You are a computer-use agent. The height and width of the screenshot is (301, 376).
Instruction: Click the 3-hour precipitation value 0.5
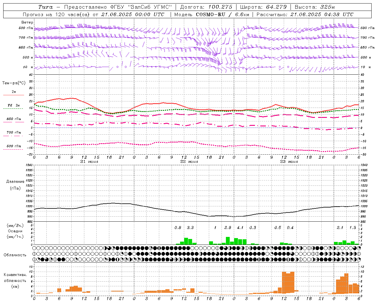[x=278, y=228]
